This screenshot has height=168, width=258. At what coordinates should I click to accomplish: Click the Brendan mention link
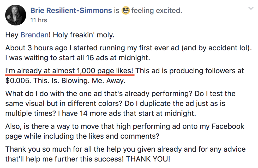pyautogui.click(x=34, y=35)
